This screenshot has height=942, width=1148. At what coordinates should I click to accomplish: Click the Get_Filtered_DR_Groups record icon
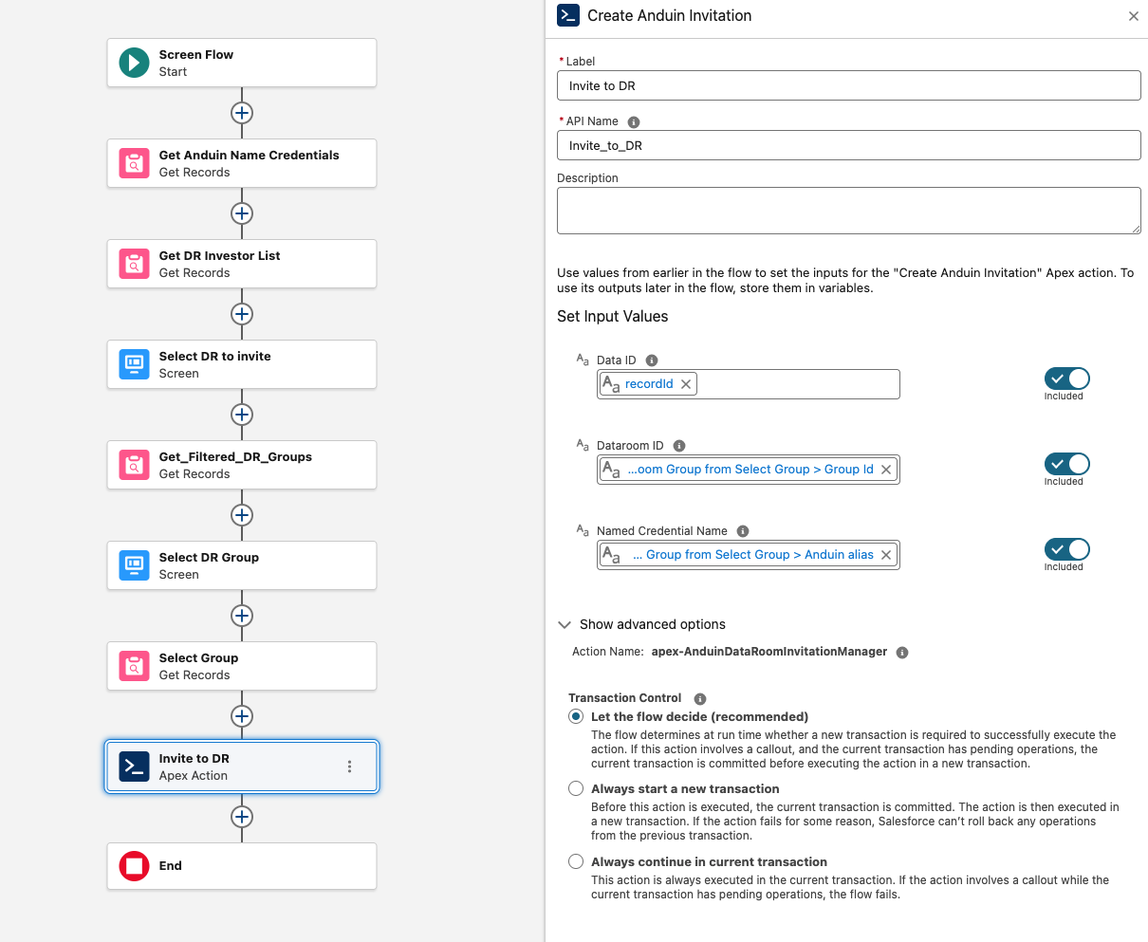(x=134, y=465)
